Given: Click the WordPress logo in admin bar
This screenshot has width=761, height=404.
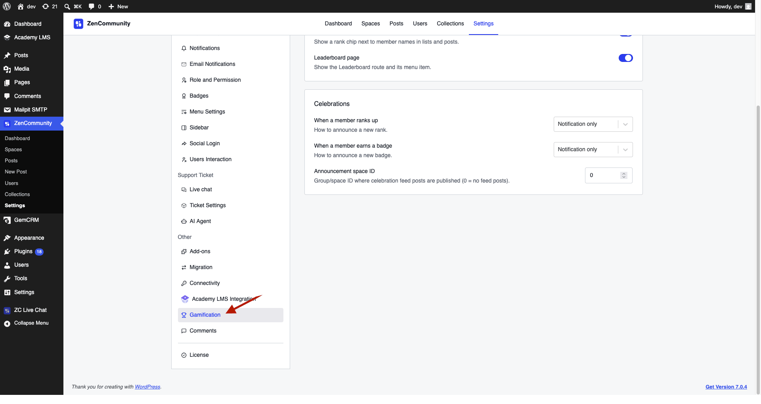Looking at the screenshot, I should 7,6.
